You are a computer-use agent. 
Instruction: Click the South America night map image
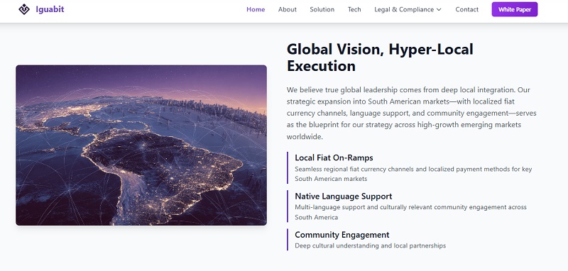click(141, 145)
